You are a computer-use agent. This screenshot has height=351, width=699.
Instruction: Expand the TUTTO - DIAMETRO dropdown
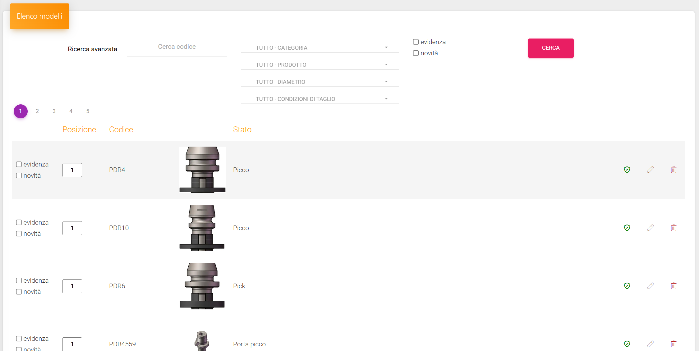click(x=320, y=82)
